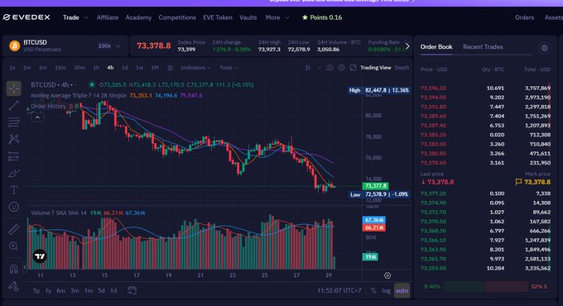
Task: Click the time zone 11:52:07 UTC+7
Action: pos(339,290)
